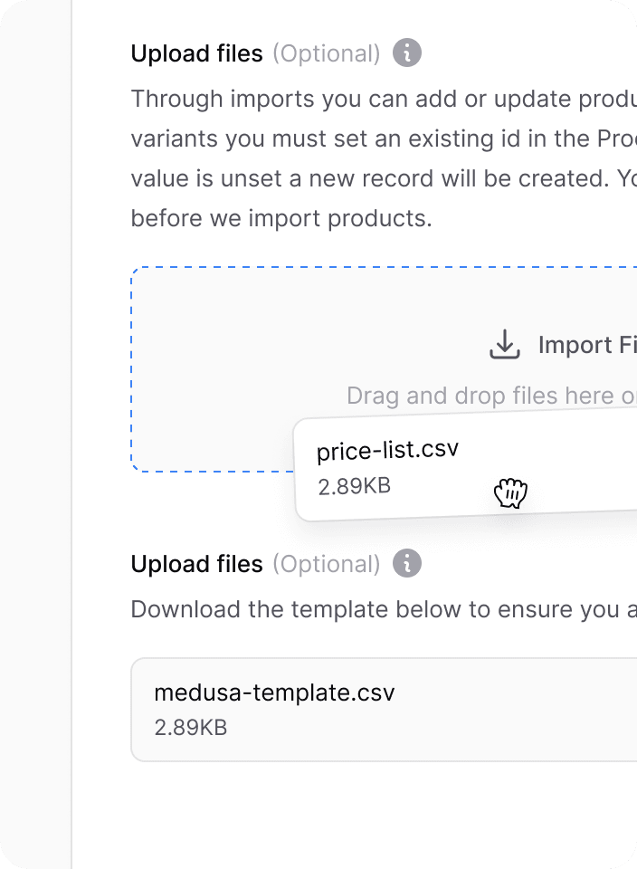Click the Download the template below description
The height and width of the screenshot is (869, 637).
[384, 609]
